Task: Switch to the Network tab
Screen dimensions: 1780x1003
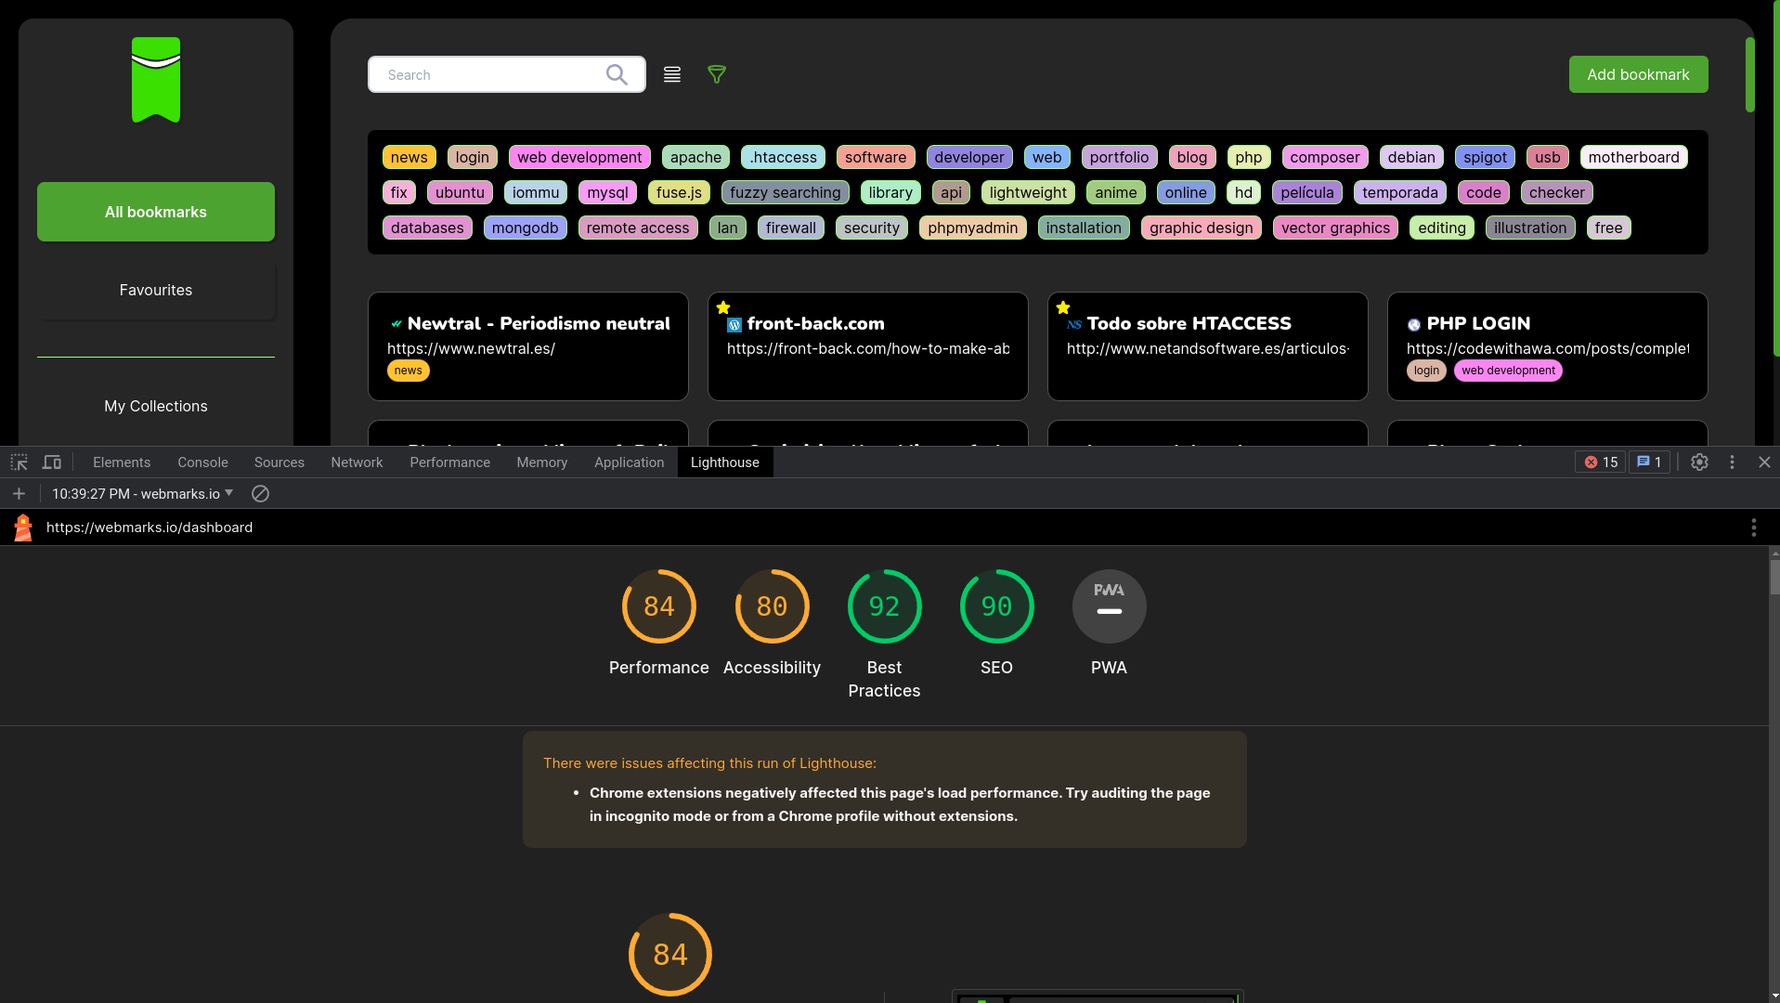Action: [x=357, y=462]
